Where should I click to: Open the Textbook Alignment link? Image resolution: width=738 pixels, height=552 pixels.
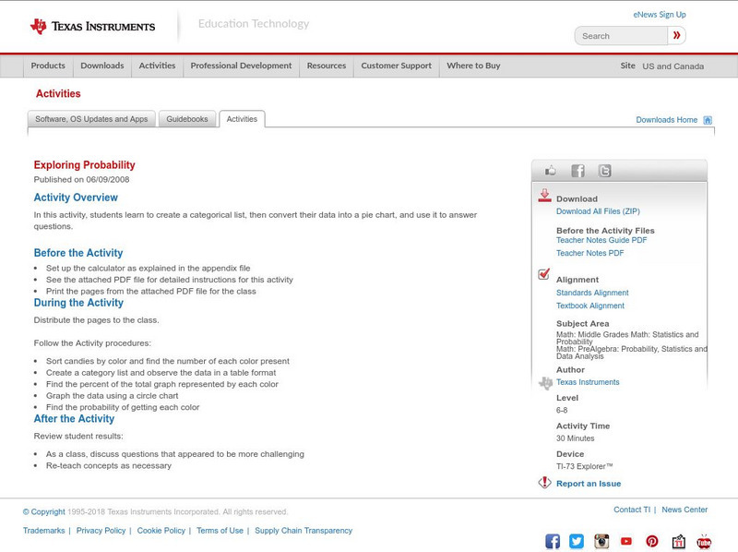point(590,306)
